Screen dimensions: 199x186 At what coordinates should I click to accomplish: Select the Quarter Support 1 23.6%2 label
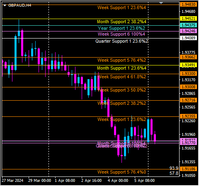[122, 41]
